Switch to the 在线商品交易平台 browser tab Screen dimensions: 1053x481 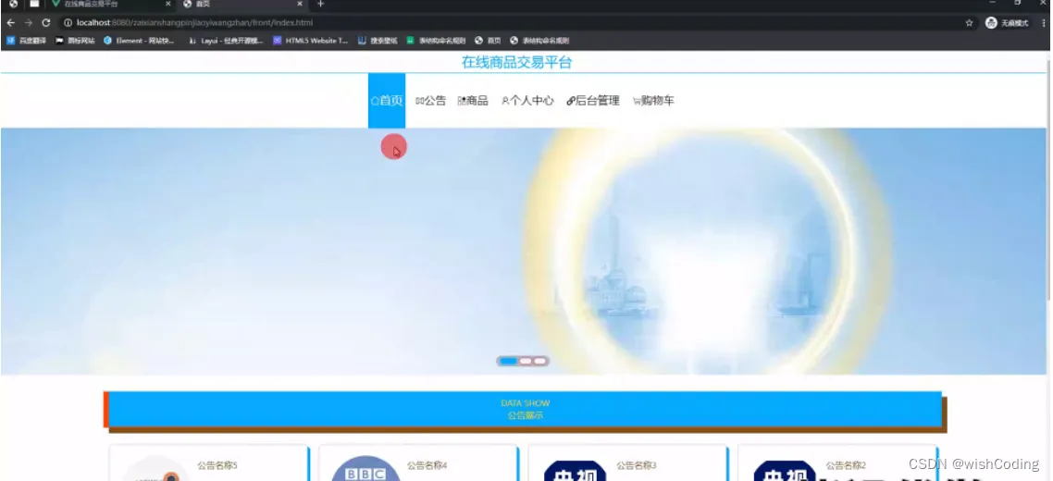tap(111, 4)
